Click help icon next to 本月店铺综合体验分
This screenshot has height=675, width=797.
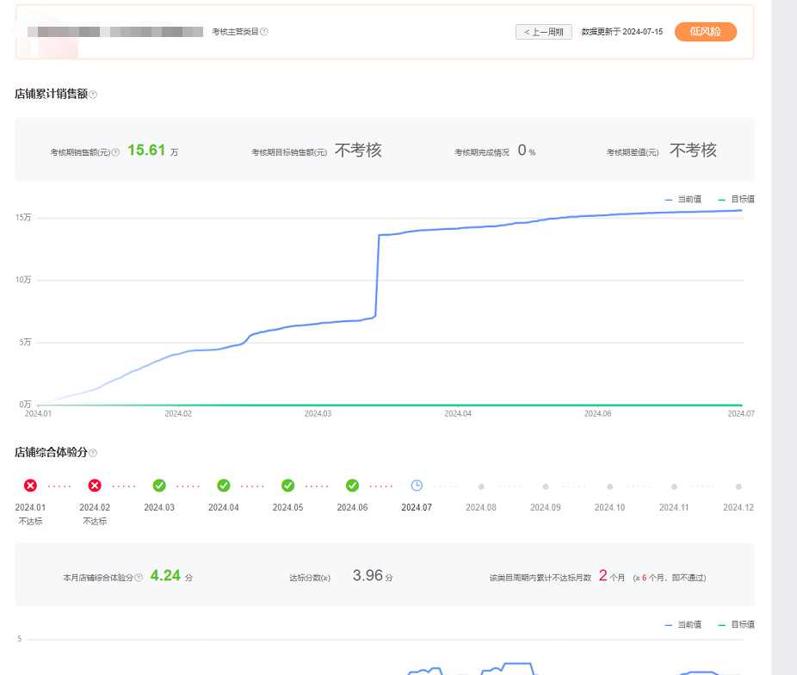139,577
